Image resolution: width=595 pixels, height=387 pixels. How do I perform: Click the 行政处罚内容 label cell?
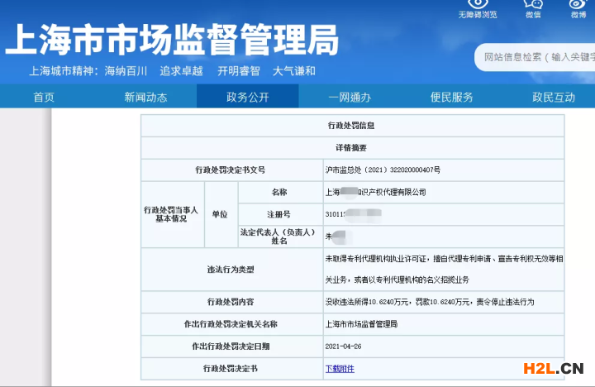click(x=232, y=302)
